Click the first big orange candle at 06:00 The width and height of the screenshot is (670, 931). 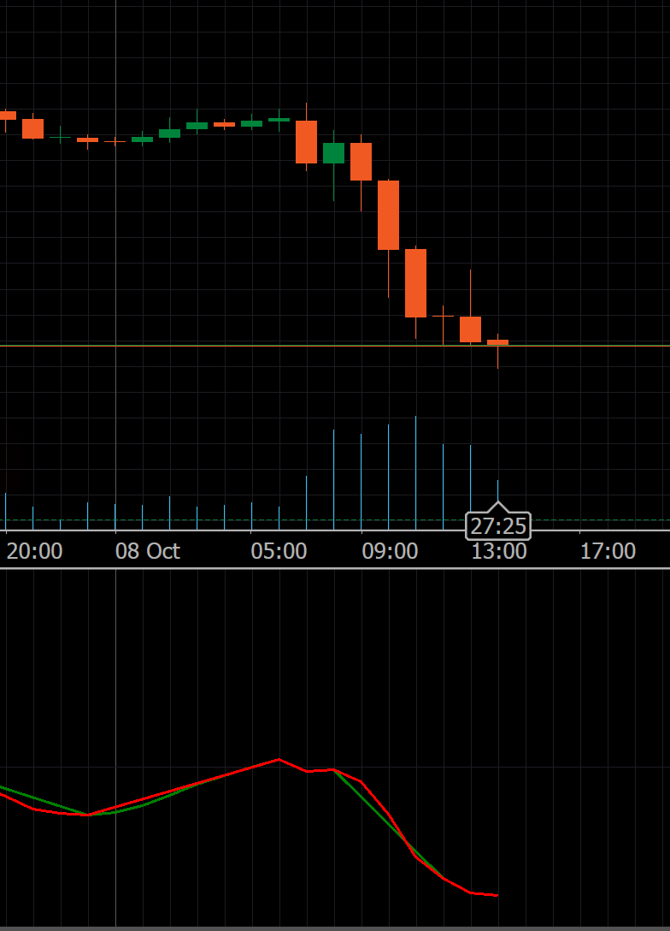click(x=306, y=141)
